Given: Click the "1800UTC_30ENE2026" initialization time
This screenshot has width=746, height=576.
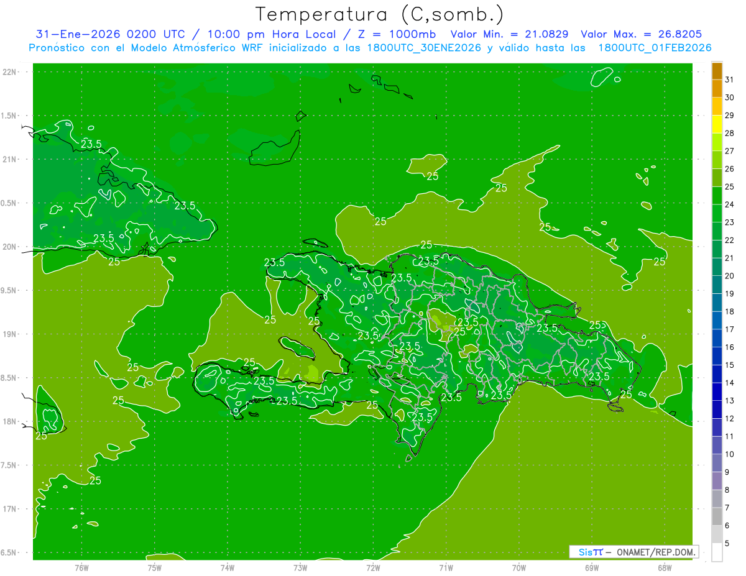Looking at the screenshot, I should tap(424, 48).
